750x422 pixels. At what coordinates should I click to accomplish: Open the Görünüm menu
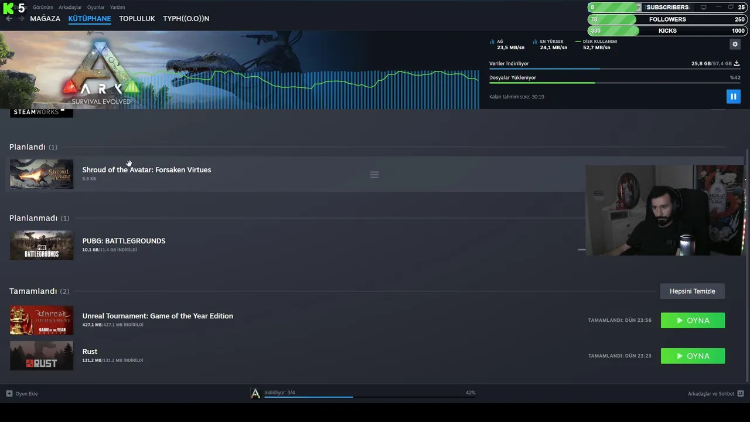43,7
